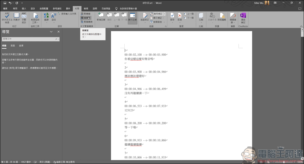The height and width of the screenshot is (164, 304).
Task: Open the 字數統計 word count
Action: coord(24,18)
